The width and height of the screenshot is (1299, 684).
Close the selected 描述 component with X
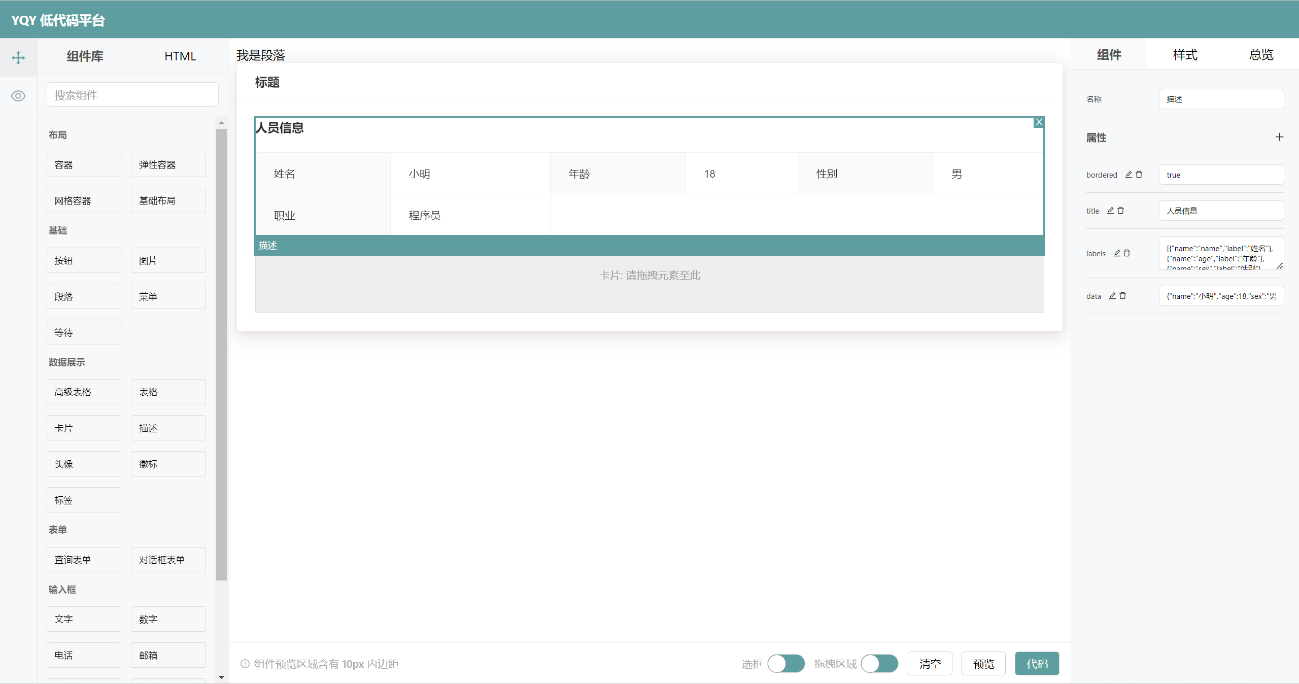pos(1039,122)
